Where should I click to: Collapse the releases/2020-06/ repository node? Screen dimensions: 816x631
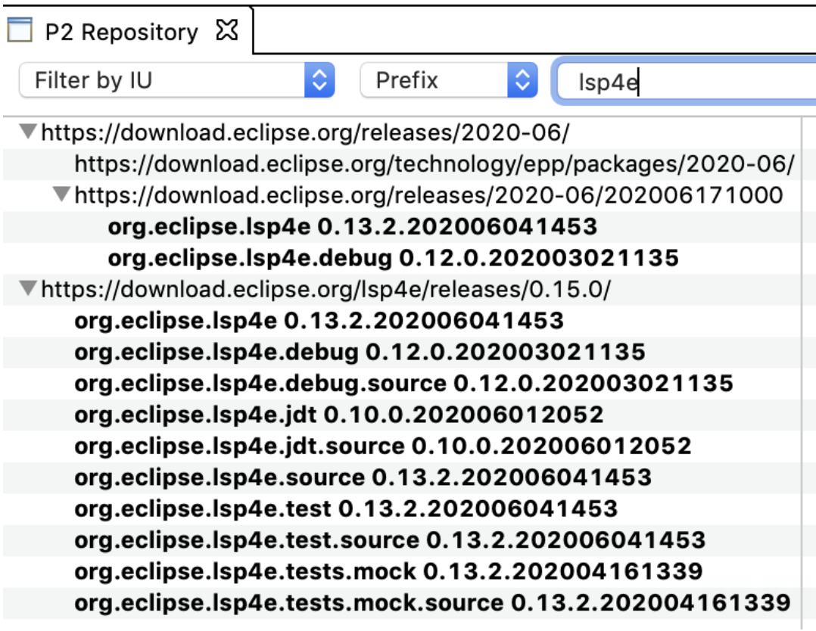(x=29, y=132)
